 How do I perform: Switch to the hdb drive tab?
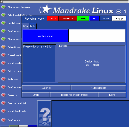pyautogui.click(x=33, y=26)
